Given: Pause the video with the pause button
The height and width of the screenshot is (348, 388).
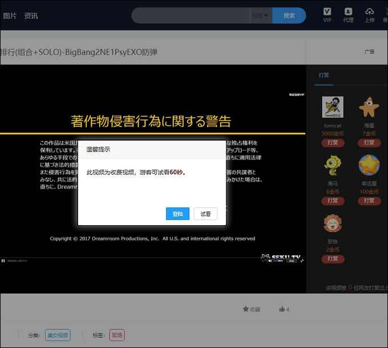Looking at the screenshot, I should click(x=3, y=261).
